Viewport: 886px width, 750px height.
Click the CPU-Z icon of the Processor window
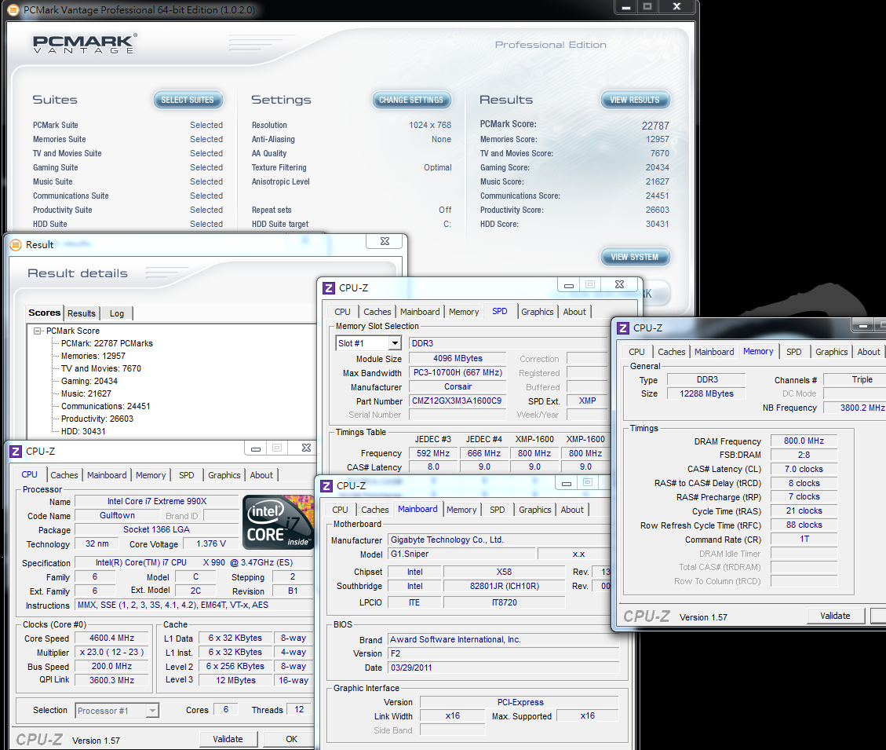point(16,451)
